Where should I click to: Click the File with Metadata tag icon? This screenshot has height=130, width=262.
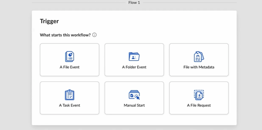click(199, 57)
